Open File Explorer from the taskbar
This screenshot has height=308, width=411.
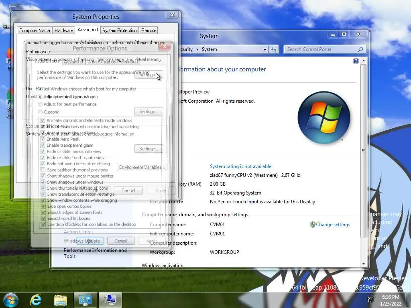[x=61, y=300]
